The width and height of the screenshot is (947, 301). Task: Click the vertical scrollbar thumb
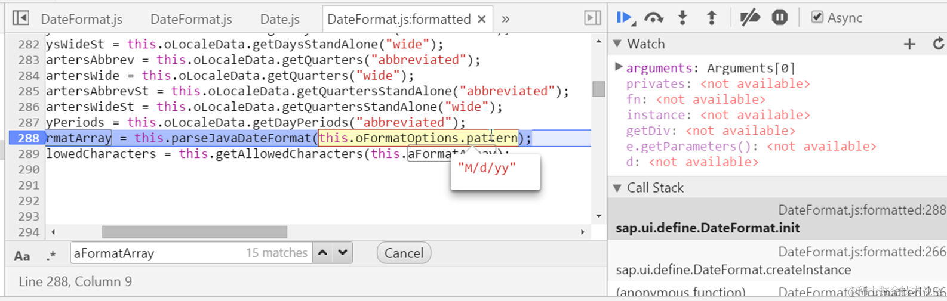click(599, 89)
